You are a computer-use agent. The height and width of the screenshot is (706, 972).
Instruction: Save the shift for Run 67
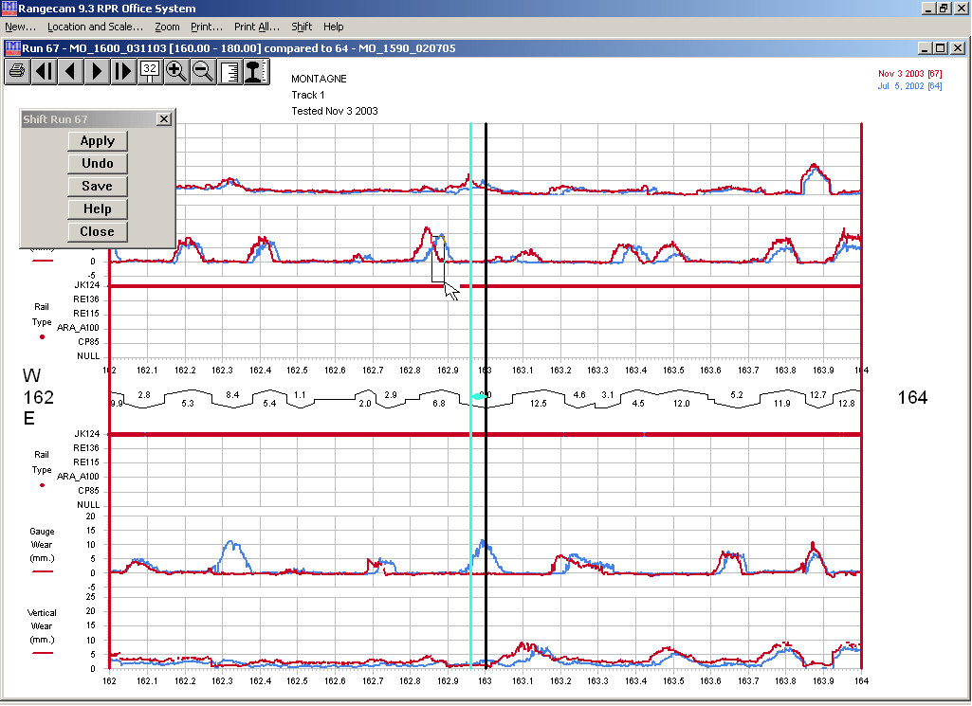point(97,187)
